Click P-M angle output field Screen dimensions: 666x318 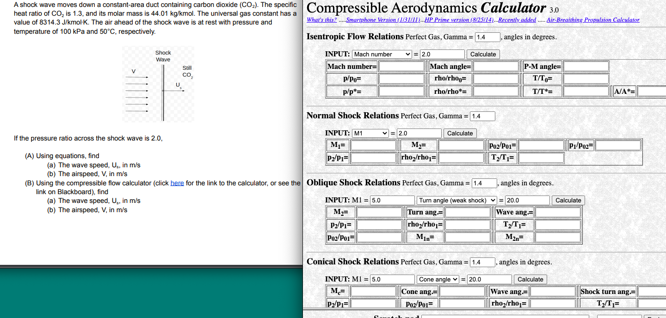[x=586, y=67]
